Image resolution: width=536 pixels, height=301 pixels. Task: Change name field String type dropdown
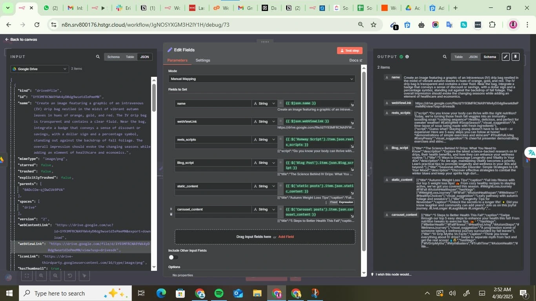[x=264, y=103]
